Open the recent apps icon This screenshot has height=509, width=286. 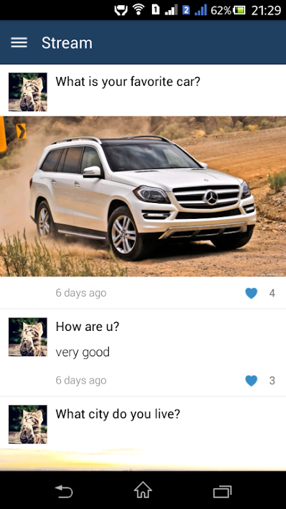(222, 491)
